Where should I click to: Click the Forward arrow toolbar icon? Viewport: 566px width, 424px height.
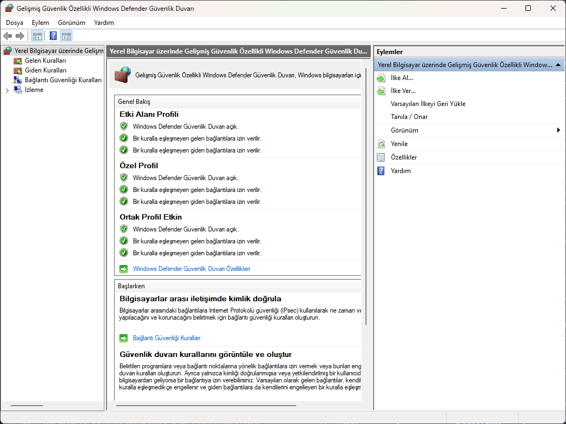point(20,36)
